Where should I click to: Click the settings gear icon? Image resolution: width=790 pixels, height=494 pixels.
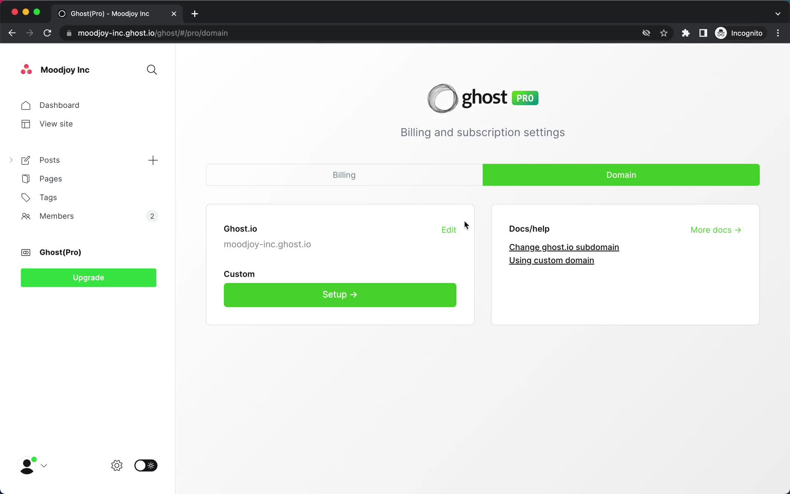[116, 466]
